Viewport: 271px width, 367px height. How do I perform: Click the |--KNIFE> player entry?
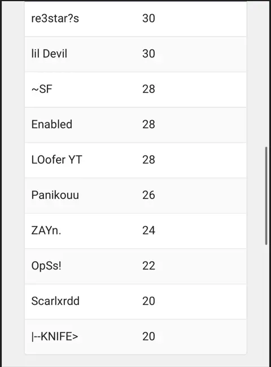[55, 337]
